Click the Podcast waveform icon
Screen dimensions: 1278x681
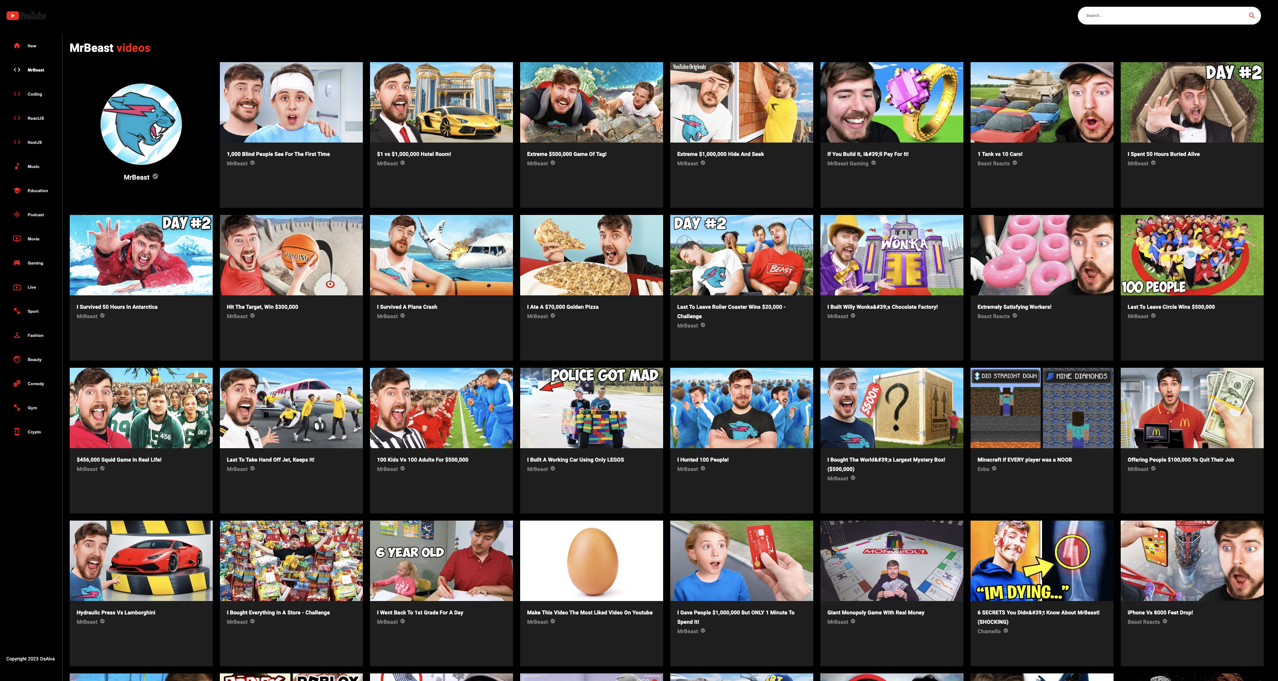pos(17,214)
